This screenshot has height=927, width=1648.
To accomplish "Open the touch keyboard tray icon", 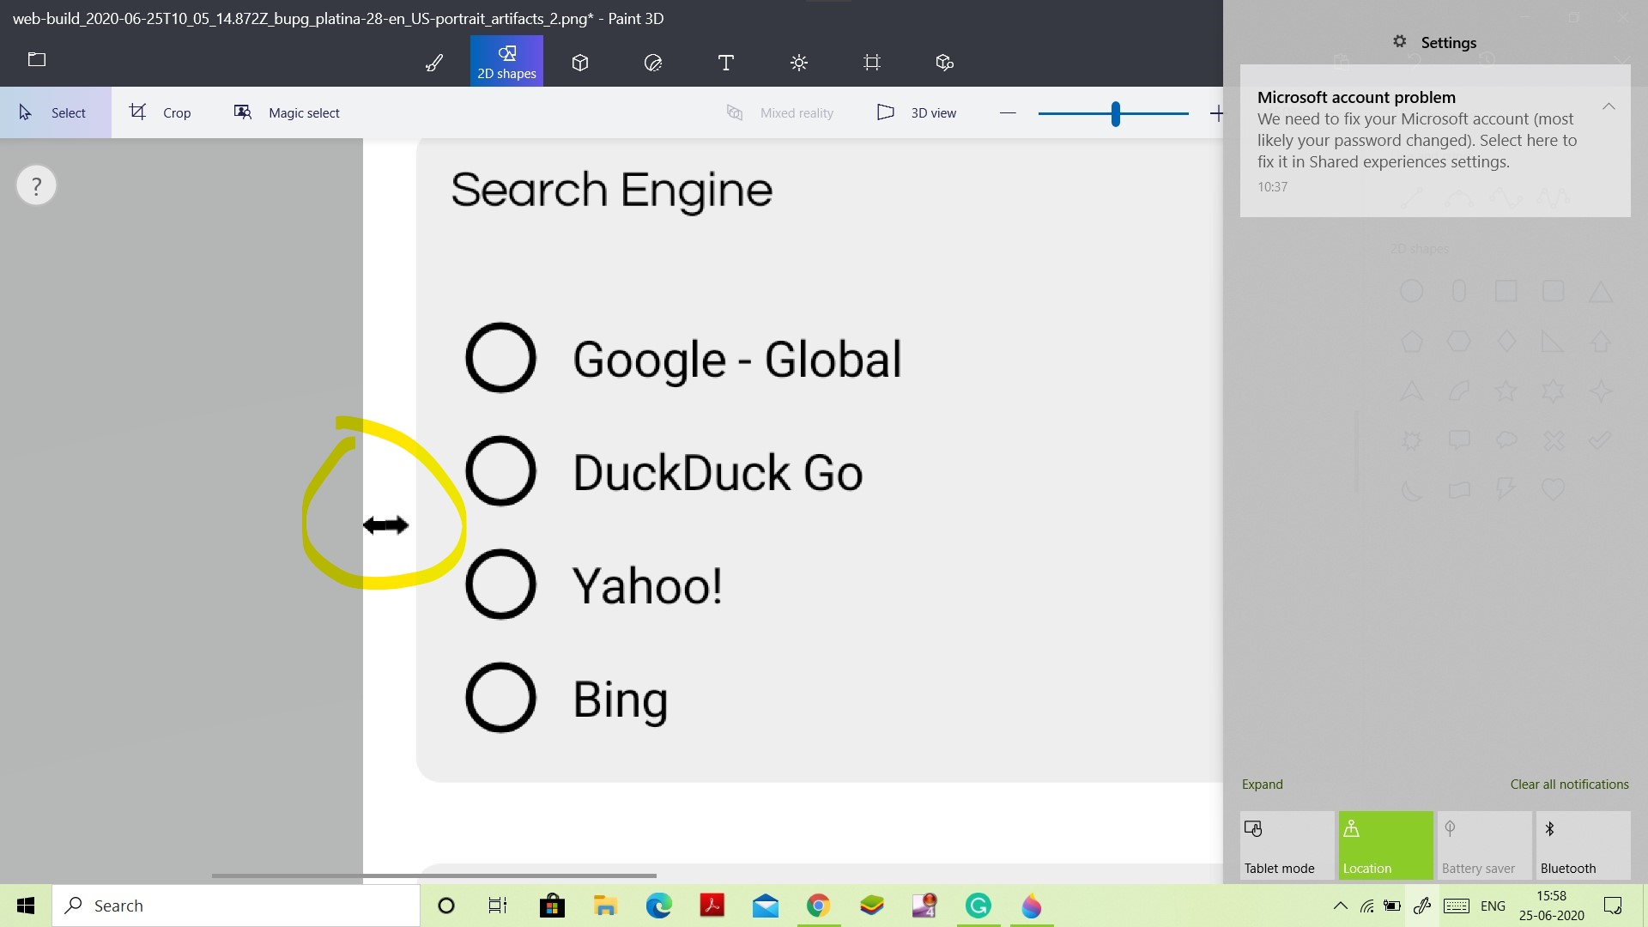I will [1457, 906].
